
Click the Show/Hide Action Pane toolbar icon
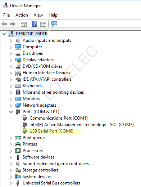coord(43,24)
